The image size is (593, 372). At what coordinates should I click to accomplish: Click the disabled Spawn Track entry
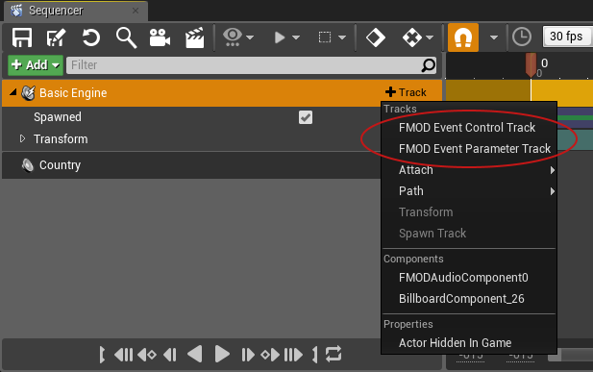(x=432, y=234)
